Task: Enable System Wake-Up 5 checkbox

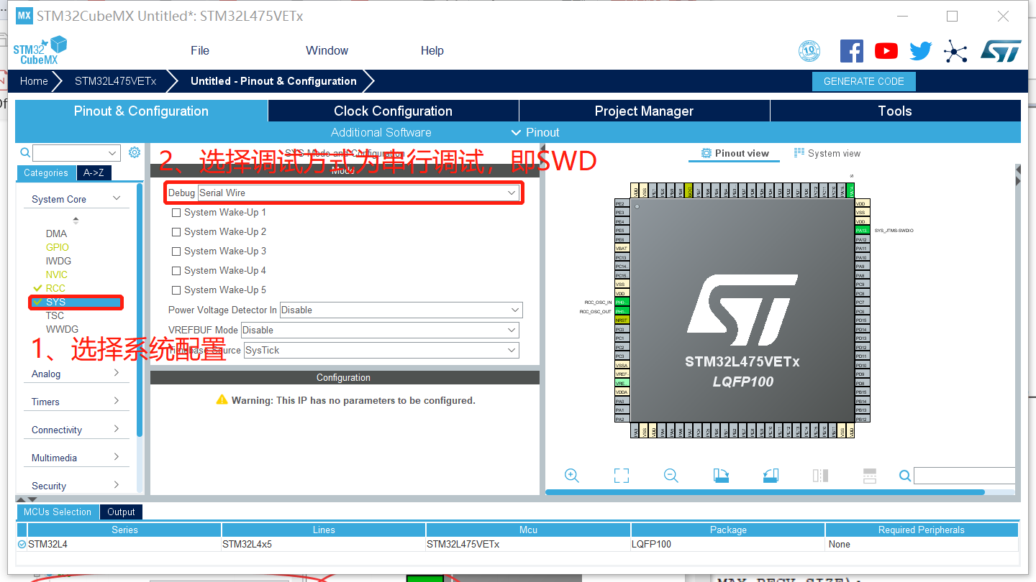Action: [x=176, y=290]
